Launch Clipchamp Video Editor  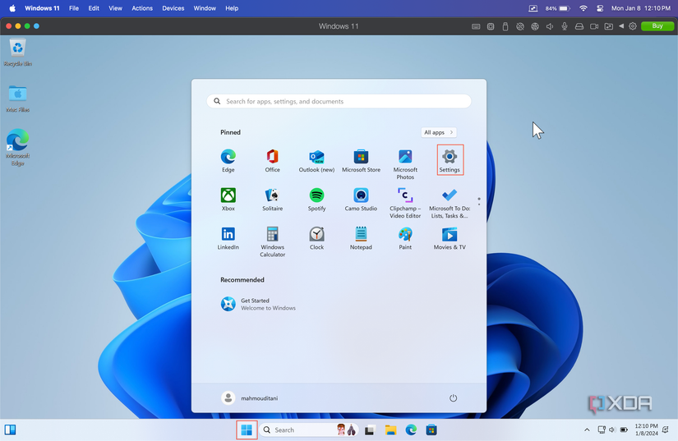pyautogui.click(x=405, y=203)
